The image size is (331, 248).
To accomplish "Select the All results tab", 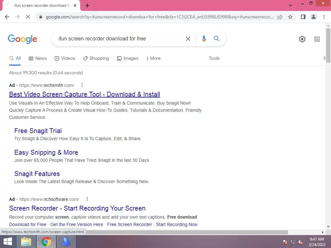I will [x=15, y=58].
